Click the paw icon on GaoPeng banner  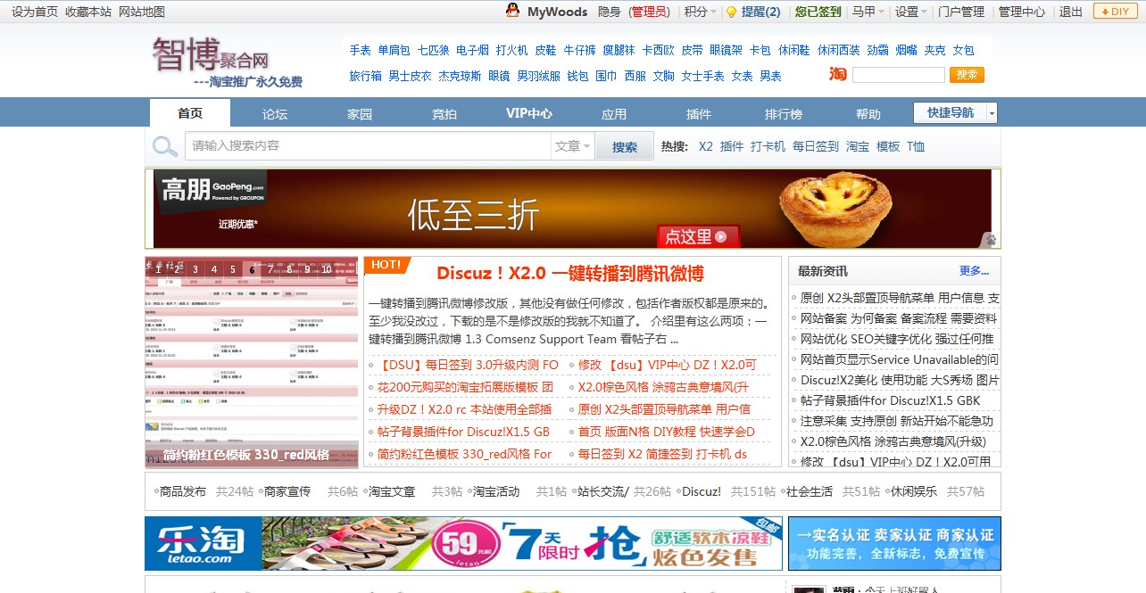989,239
